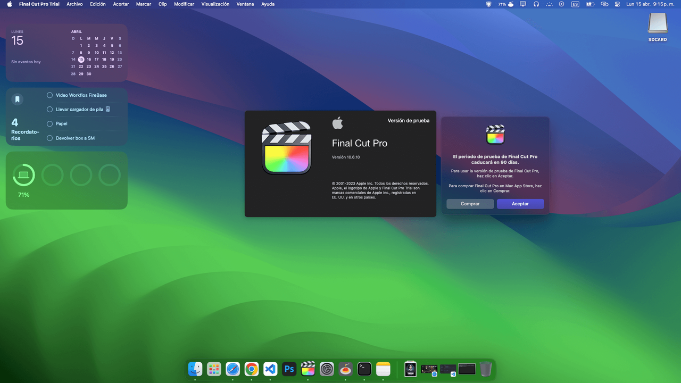
Task: Open Google Chrome from the dock
Action: pyautogui.click(x=252, y=369)
